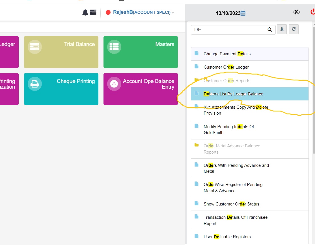The width and height of the screenshot is (315, 245).
Task: Click document icon of Change Payment Details
Action: pyautogui.click(x=197, y=53)
